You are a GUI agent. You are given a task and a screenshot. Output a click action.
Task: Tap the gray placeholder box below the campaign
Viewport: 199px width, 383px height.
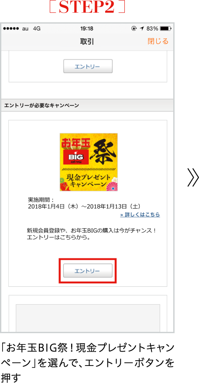(x=88, y=317)
